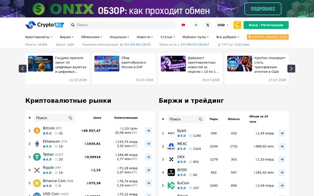
Task: Click exchanges count 1424
Action: click(70, 44)
